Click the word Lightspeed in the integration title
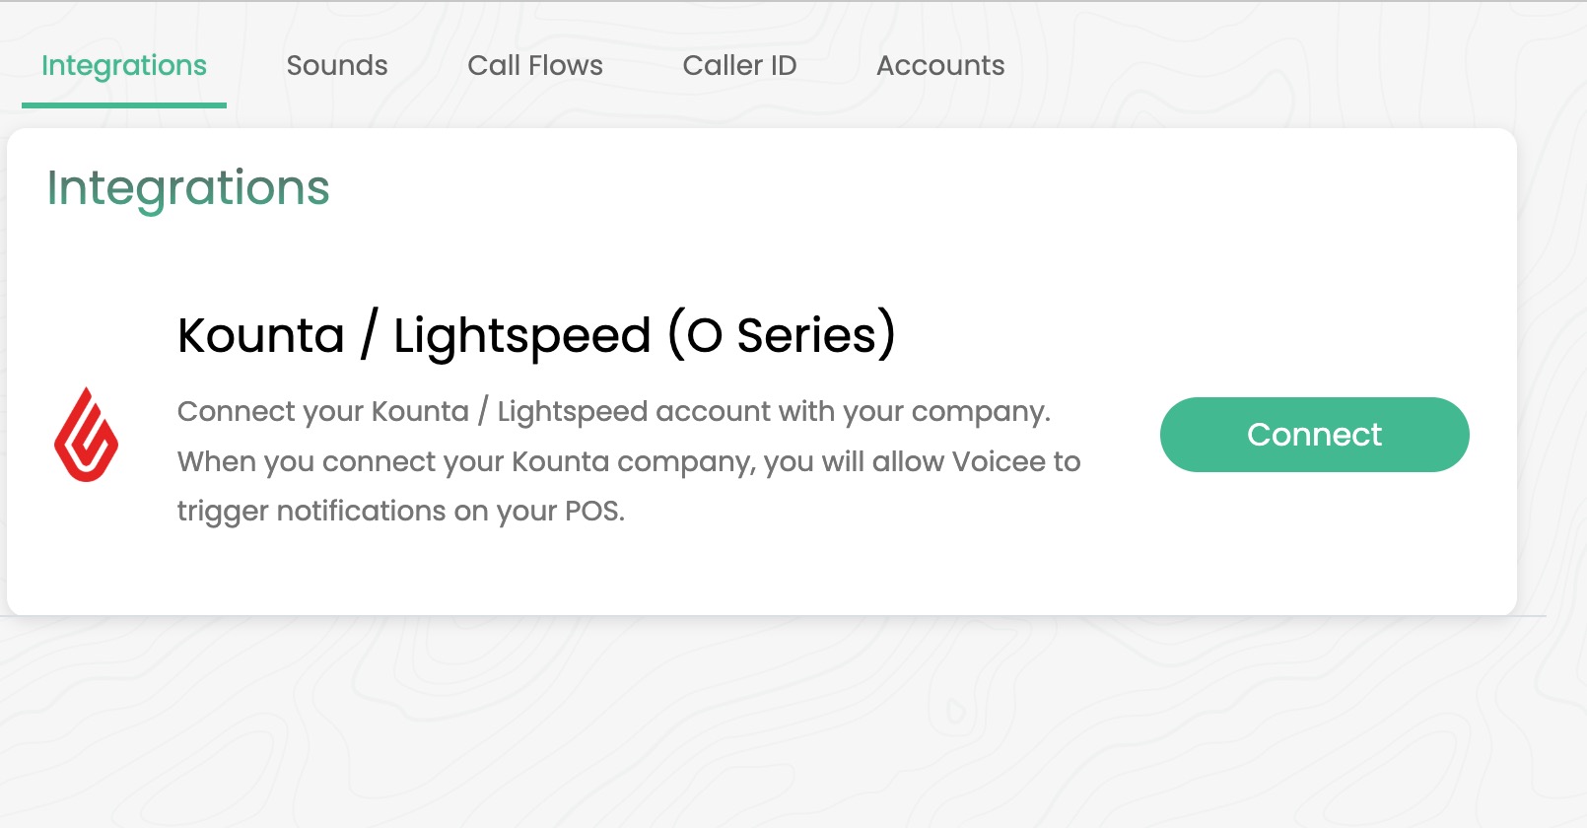Viewport: 1587px width, 828px height. (522, 336)
